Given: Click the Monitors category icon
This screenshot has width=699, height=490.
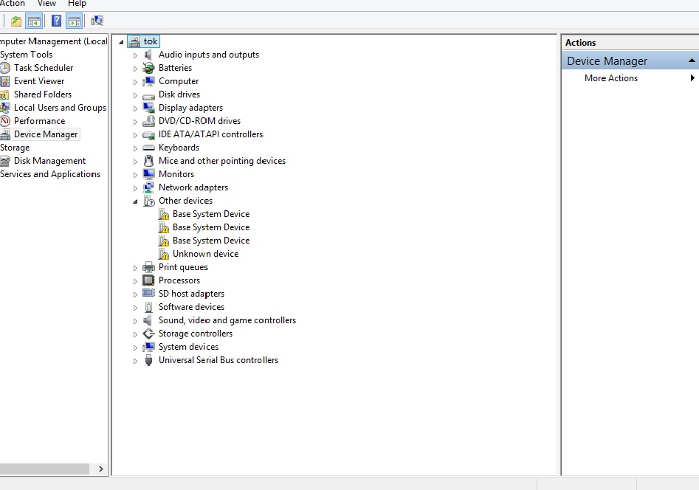Looking at the screenshot, I should coord(148,174).
